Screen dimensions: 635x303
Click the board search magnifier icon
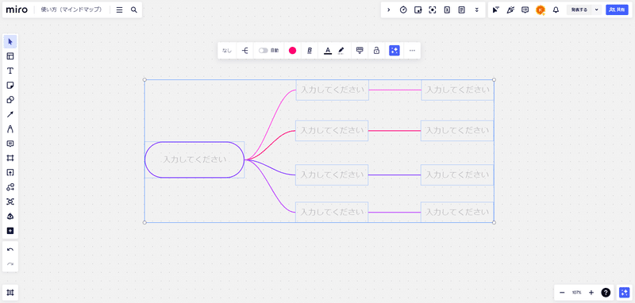click(134, 10)
